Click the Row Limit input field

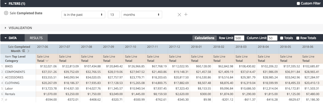coord(239,38)
